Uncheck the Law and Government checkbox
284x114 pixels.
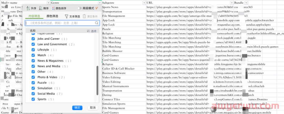click(33, 44)
